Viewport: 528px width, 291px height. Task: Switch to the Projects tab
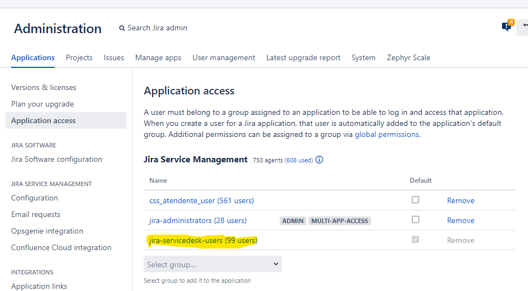79,57
